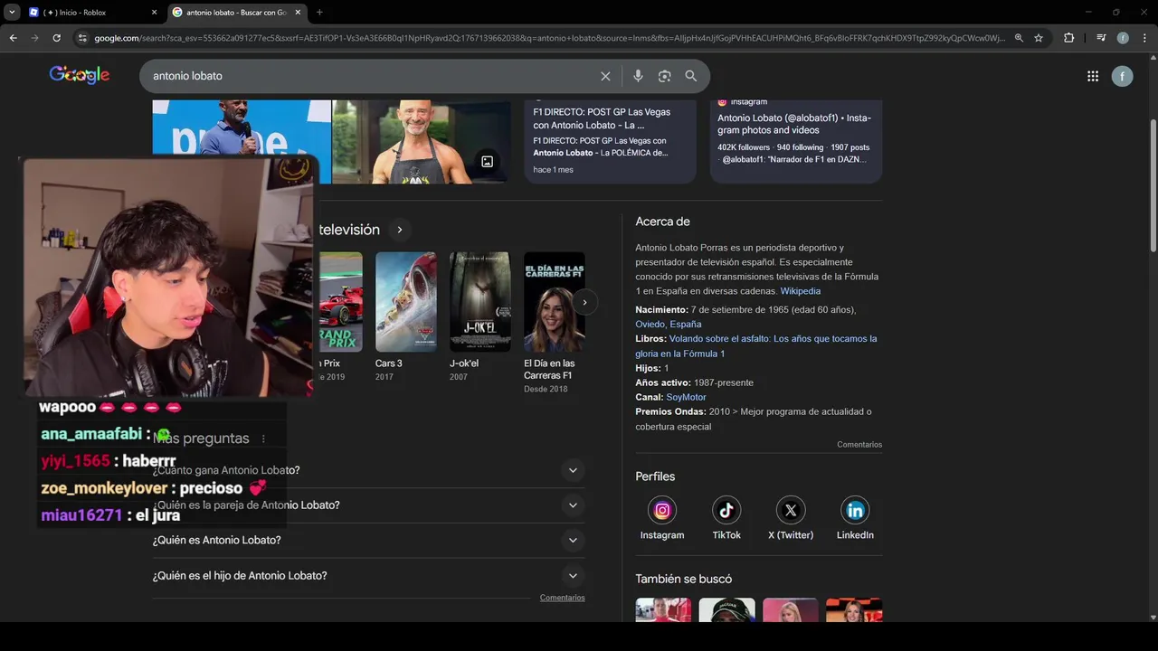This screenshot has width=1158, height=651.
Task: Open the browser extensions menu
Action: click(1068, 38)
